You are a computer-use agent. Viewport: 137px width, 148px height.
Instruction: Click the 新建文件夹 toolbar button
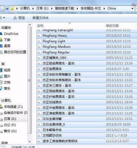coord(41,18)
